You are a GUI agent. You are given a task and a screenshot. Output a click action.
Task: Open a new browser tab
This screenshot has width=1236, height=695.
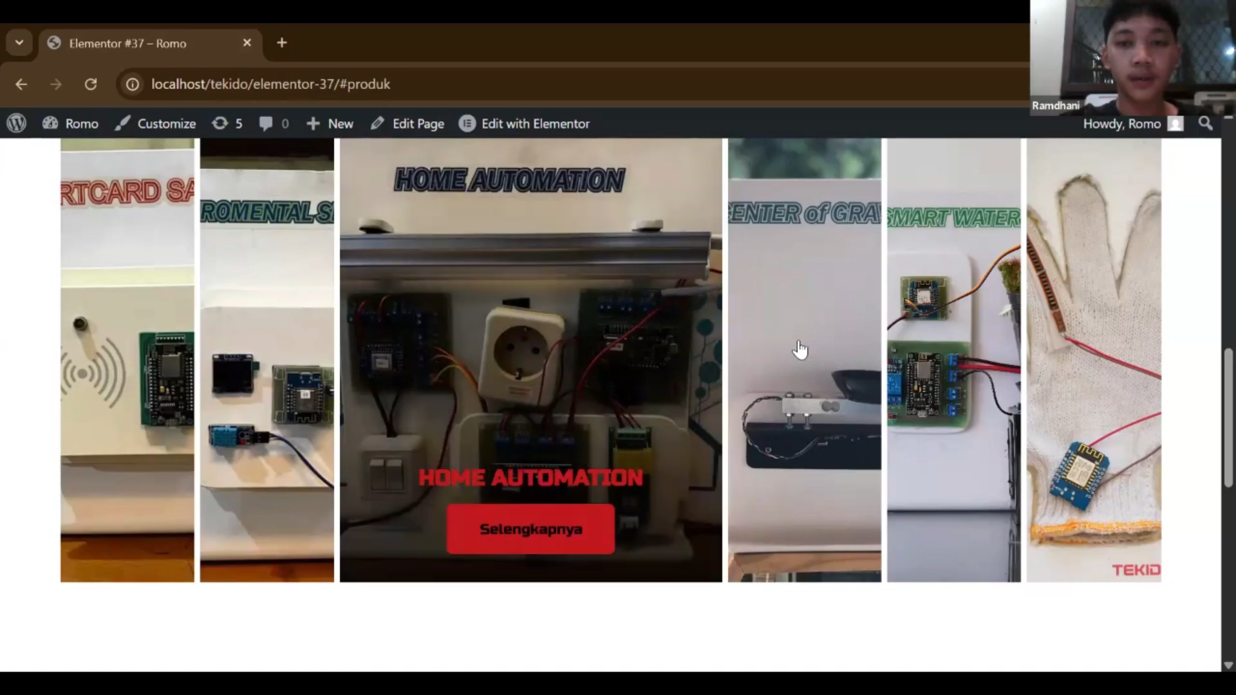coord(282,43)
